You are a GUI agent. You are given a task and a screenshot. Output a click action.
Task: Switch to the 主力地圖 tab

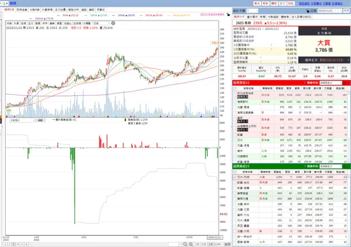coord(60,9)
